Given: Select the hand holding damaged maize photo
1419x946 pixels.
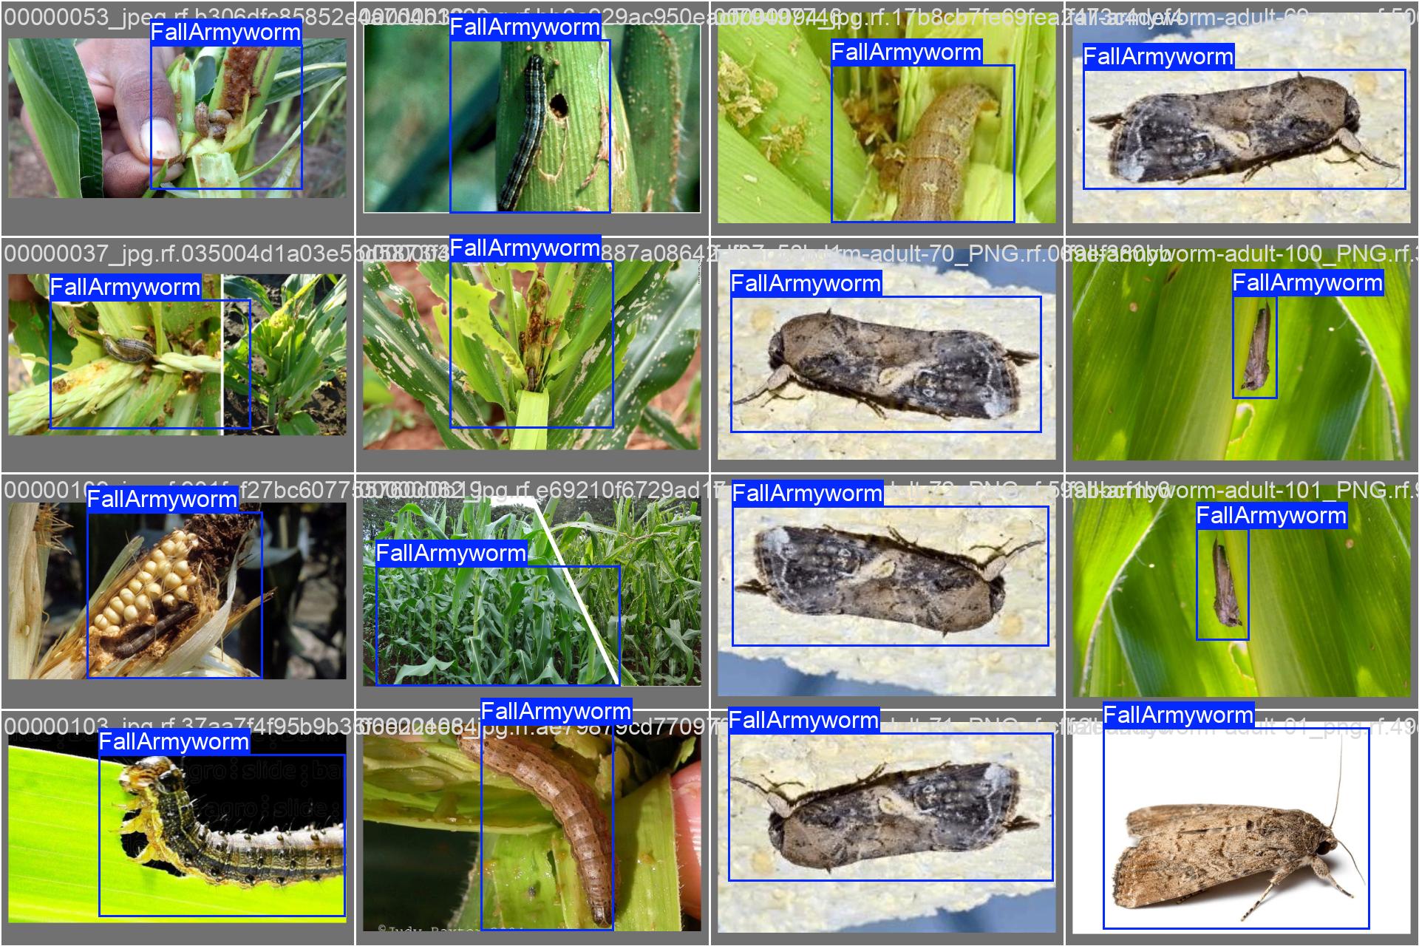Looking at the screenshot, I should (177, 118).
